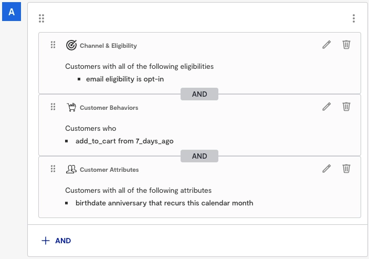The width and height of the screenshot is (369, 259).
Task: Remove the Customer Behaviors condition
Action: (346, 107)
